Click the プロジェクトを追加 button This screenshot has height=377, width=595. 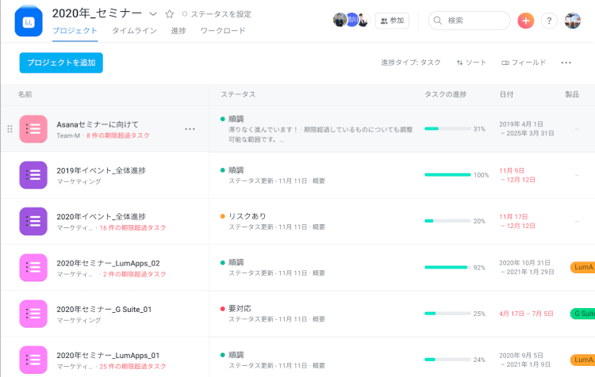(x=61, y=63)
